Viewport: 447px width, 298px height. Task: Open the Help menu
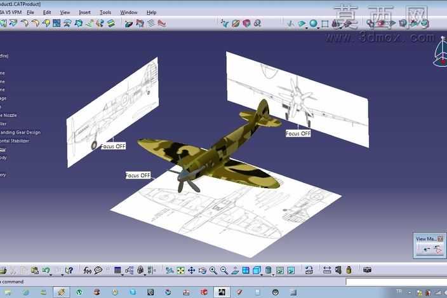(151, 13)
